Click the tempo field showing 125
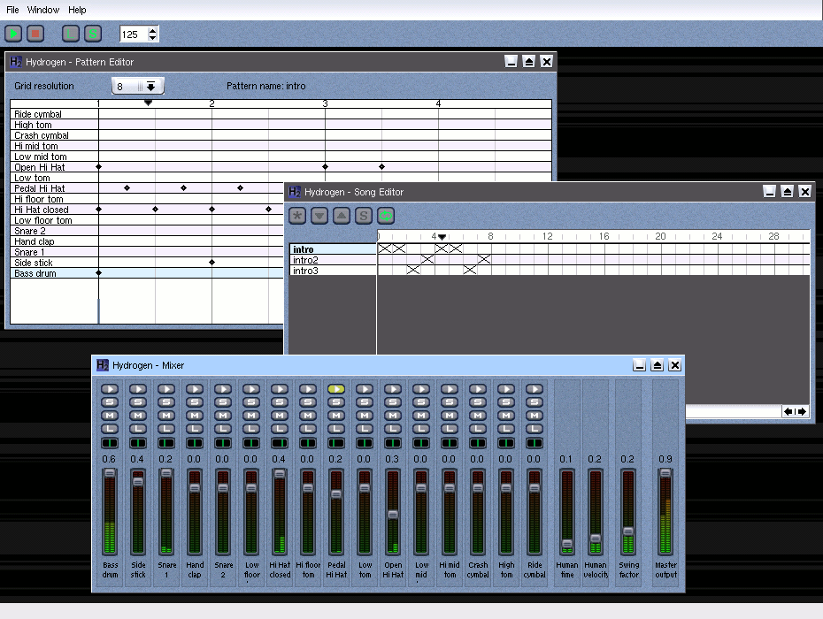The image size is (823, 619). click(134, 34)
